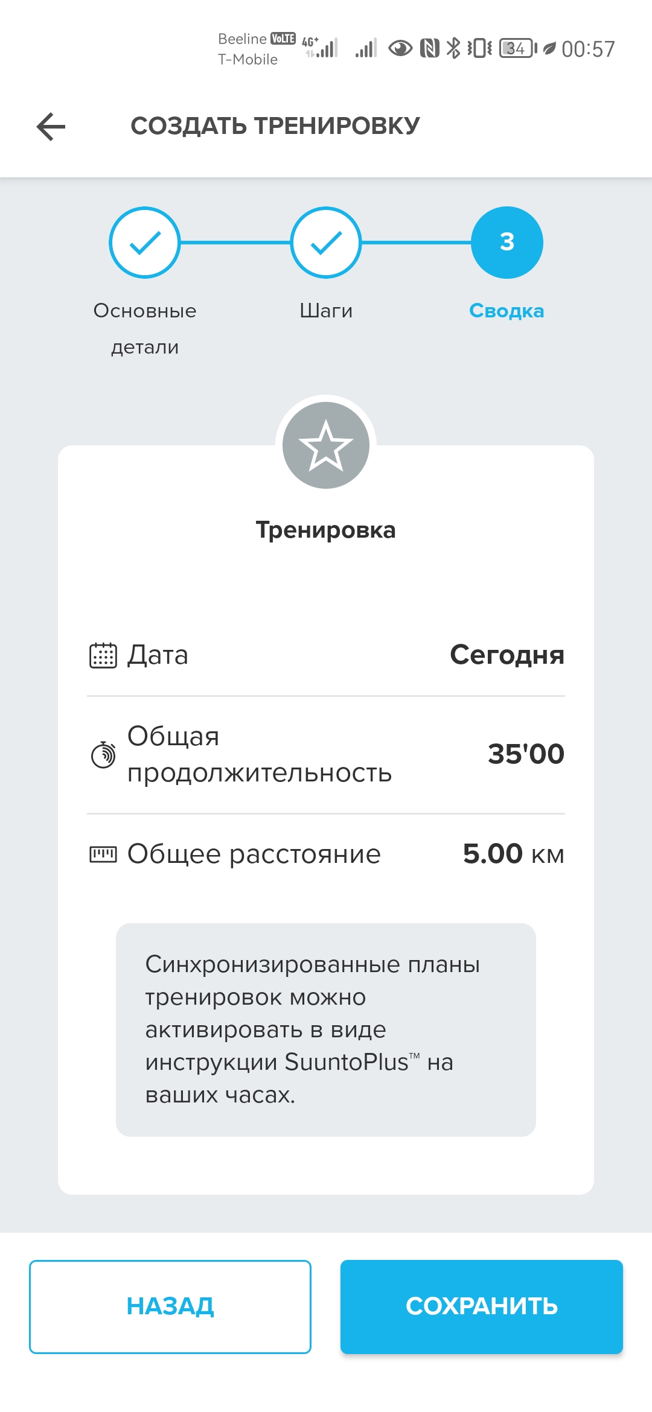Select step 3 circle for Сводка

coord(507,243)
